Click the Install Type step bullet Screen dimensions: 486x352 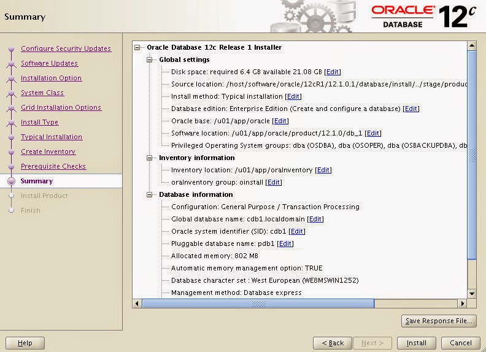click(x=12, y=123)
